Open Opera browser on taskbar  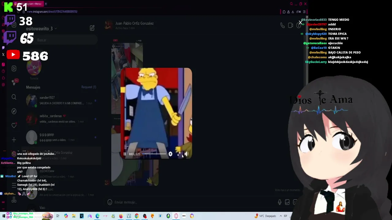(176, 216)
